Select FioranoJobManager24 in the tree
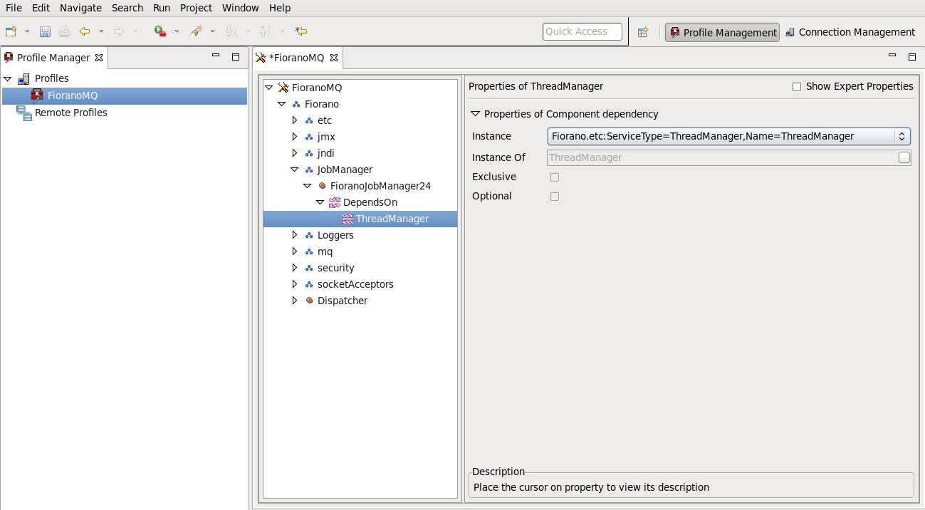Image resolution: width=925 pixels, height=510 pixels. (x=380, y=186)
